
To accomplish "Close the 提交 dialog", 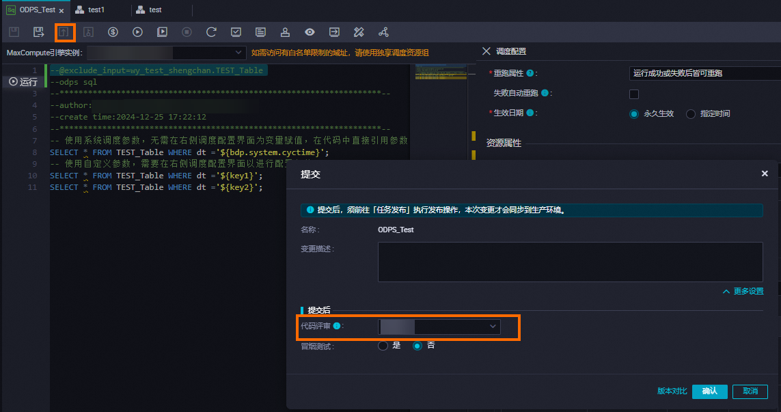I will [765, 174].
